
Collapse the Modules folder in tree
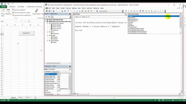48,35
